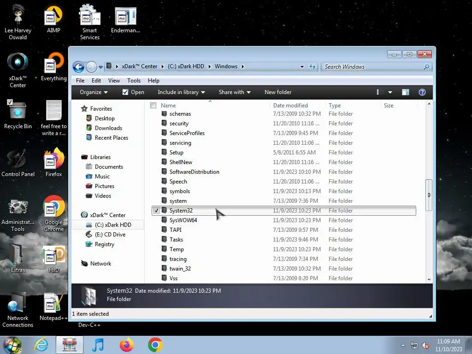Sort by the Type column header
The image size is (472, 354).
(x=354, y=106)
